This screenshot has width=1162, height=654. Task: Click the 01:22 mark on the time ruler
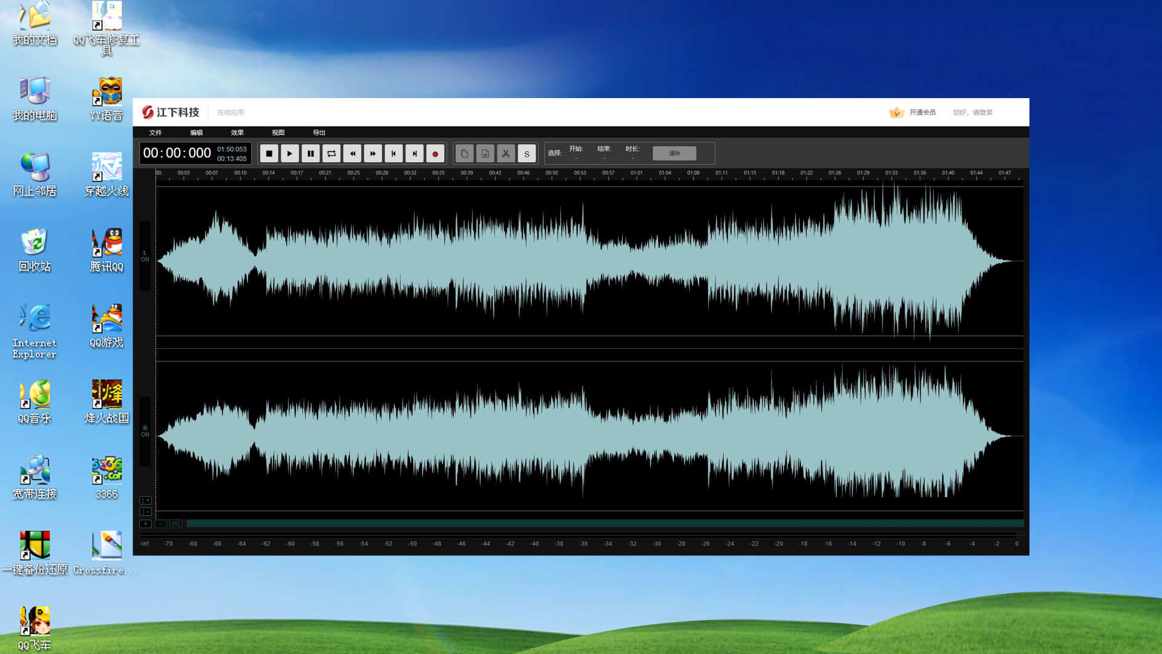[807, 173]
